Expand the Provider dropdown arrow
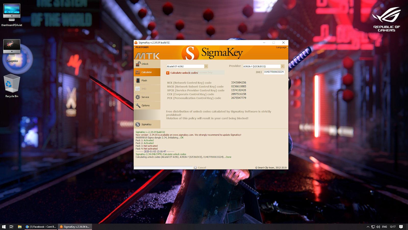Viewport: 408px width, 230px height. [x=283, y=66]
